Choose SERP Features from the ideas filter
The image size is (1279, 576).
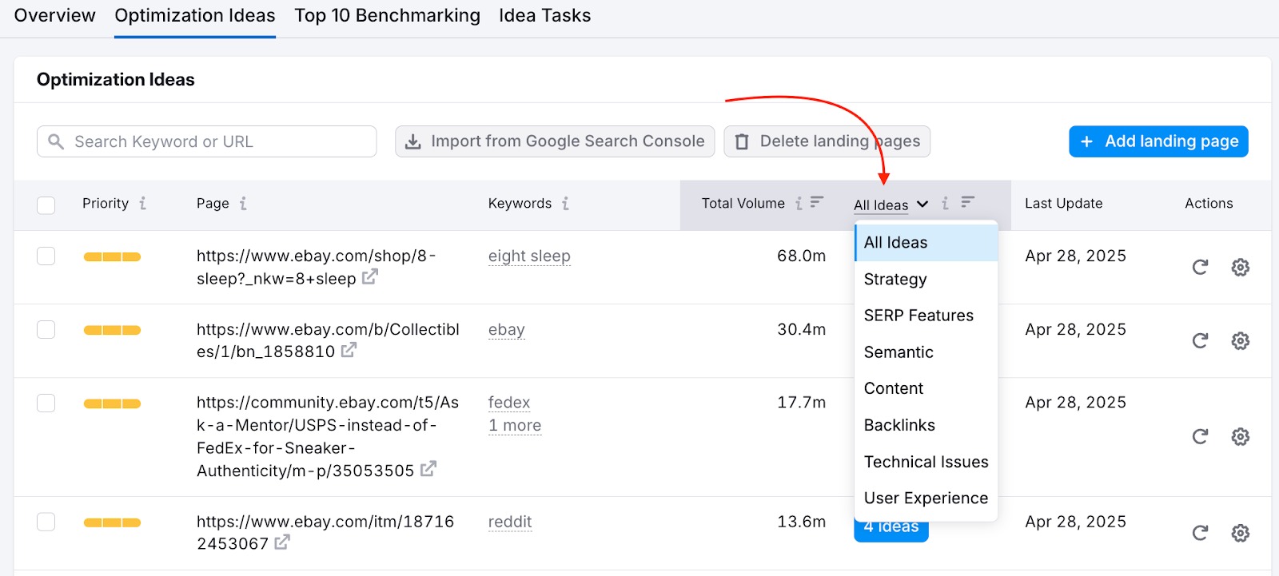(x=918, y=316)
